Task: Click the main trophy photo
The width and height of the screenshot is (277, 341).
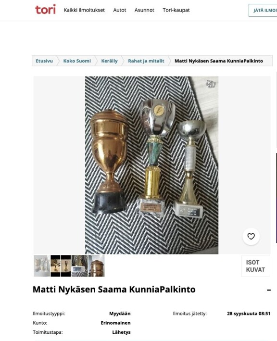Action: pos(151,165)
